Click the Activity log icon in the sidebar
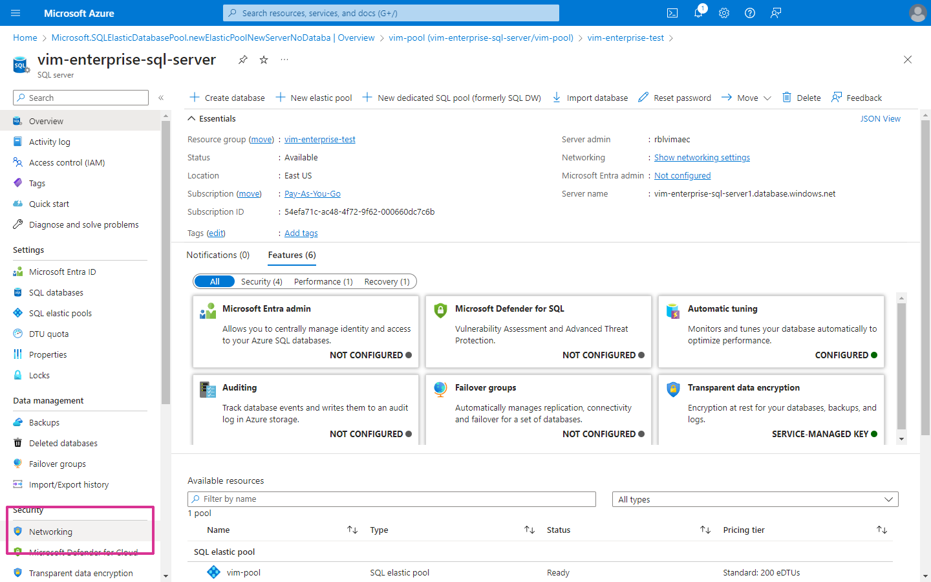The width and height of the screenshot is (931, 582). point(17,142)
